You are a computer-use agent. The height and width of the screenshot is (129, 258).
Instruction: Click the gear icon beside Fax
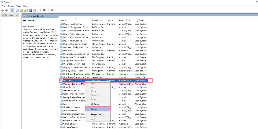[x=62, y=104]
